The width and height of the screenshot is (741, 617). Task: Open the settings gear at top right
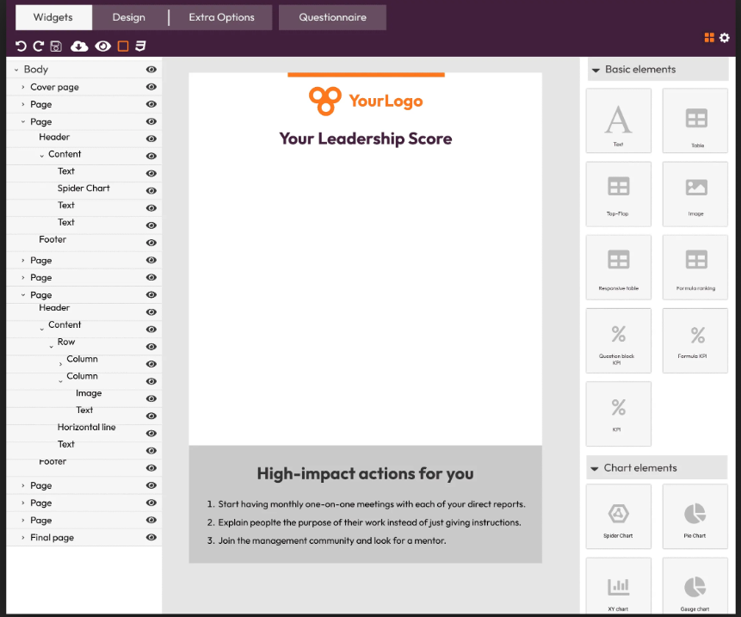(x=724, y=38)
